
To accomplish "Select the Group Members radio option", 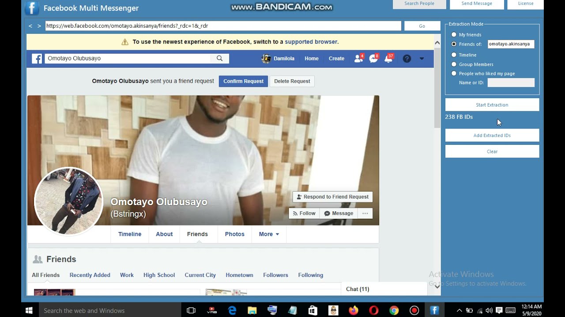I will coord(454,64).
